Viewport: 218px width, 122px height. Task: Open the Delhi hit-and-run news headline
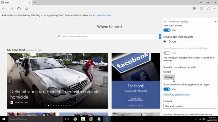pos(55,94)
